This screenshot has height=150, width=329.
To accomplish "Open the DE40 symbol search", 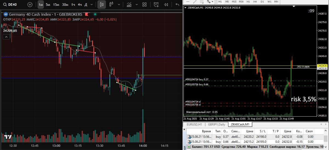I will pos(11,5).
